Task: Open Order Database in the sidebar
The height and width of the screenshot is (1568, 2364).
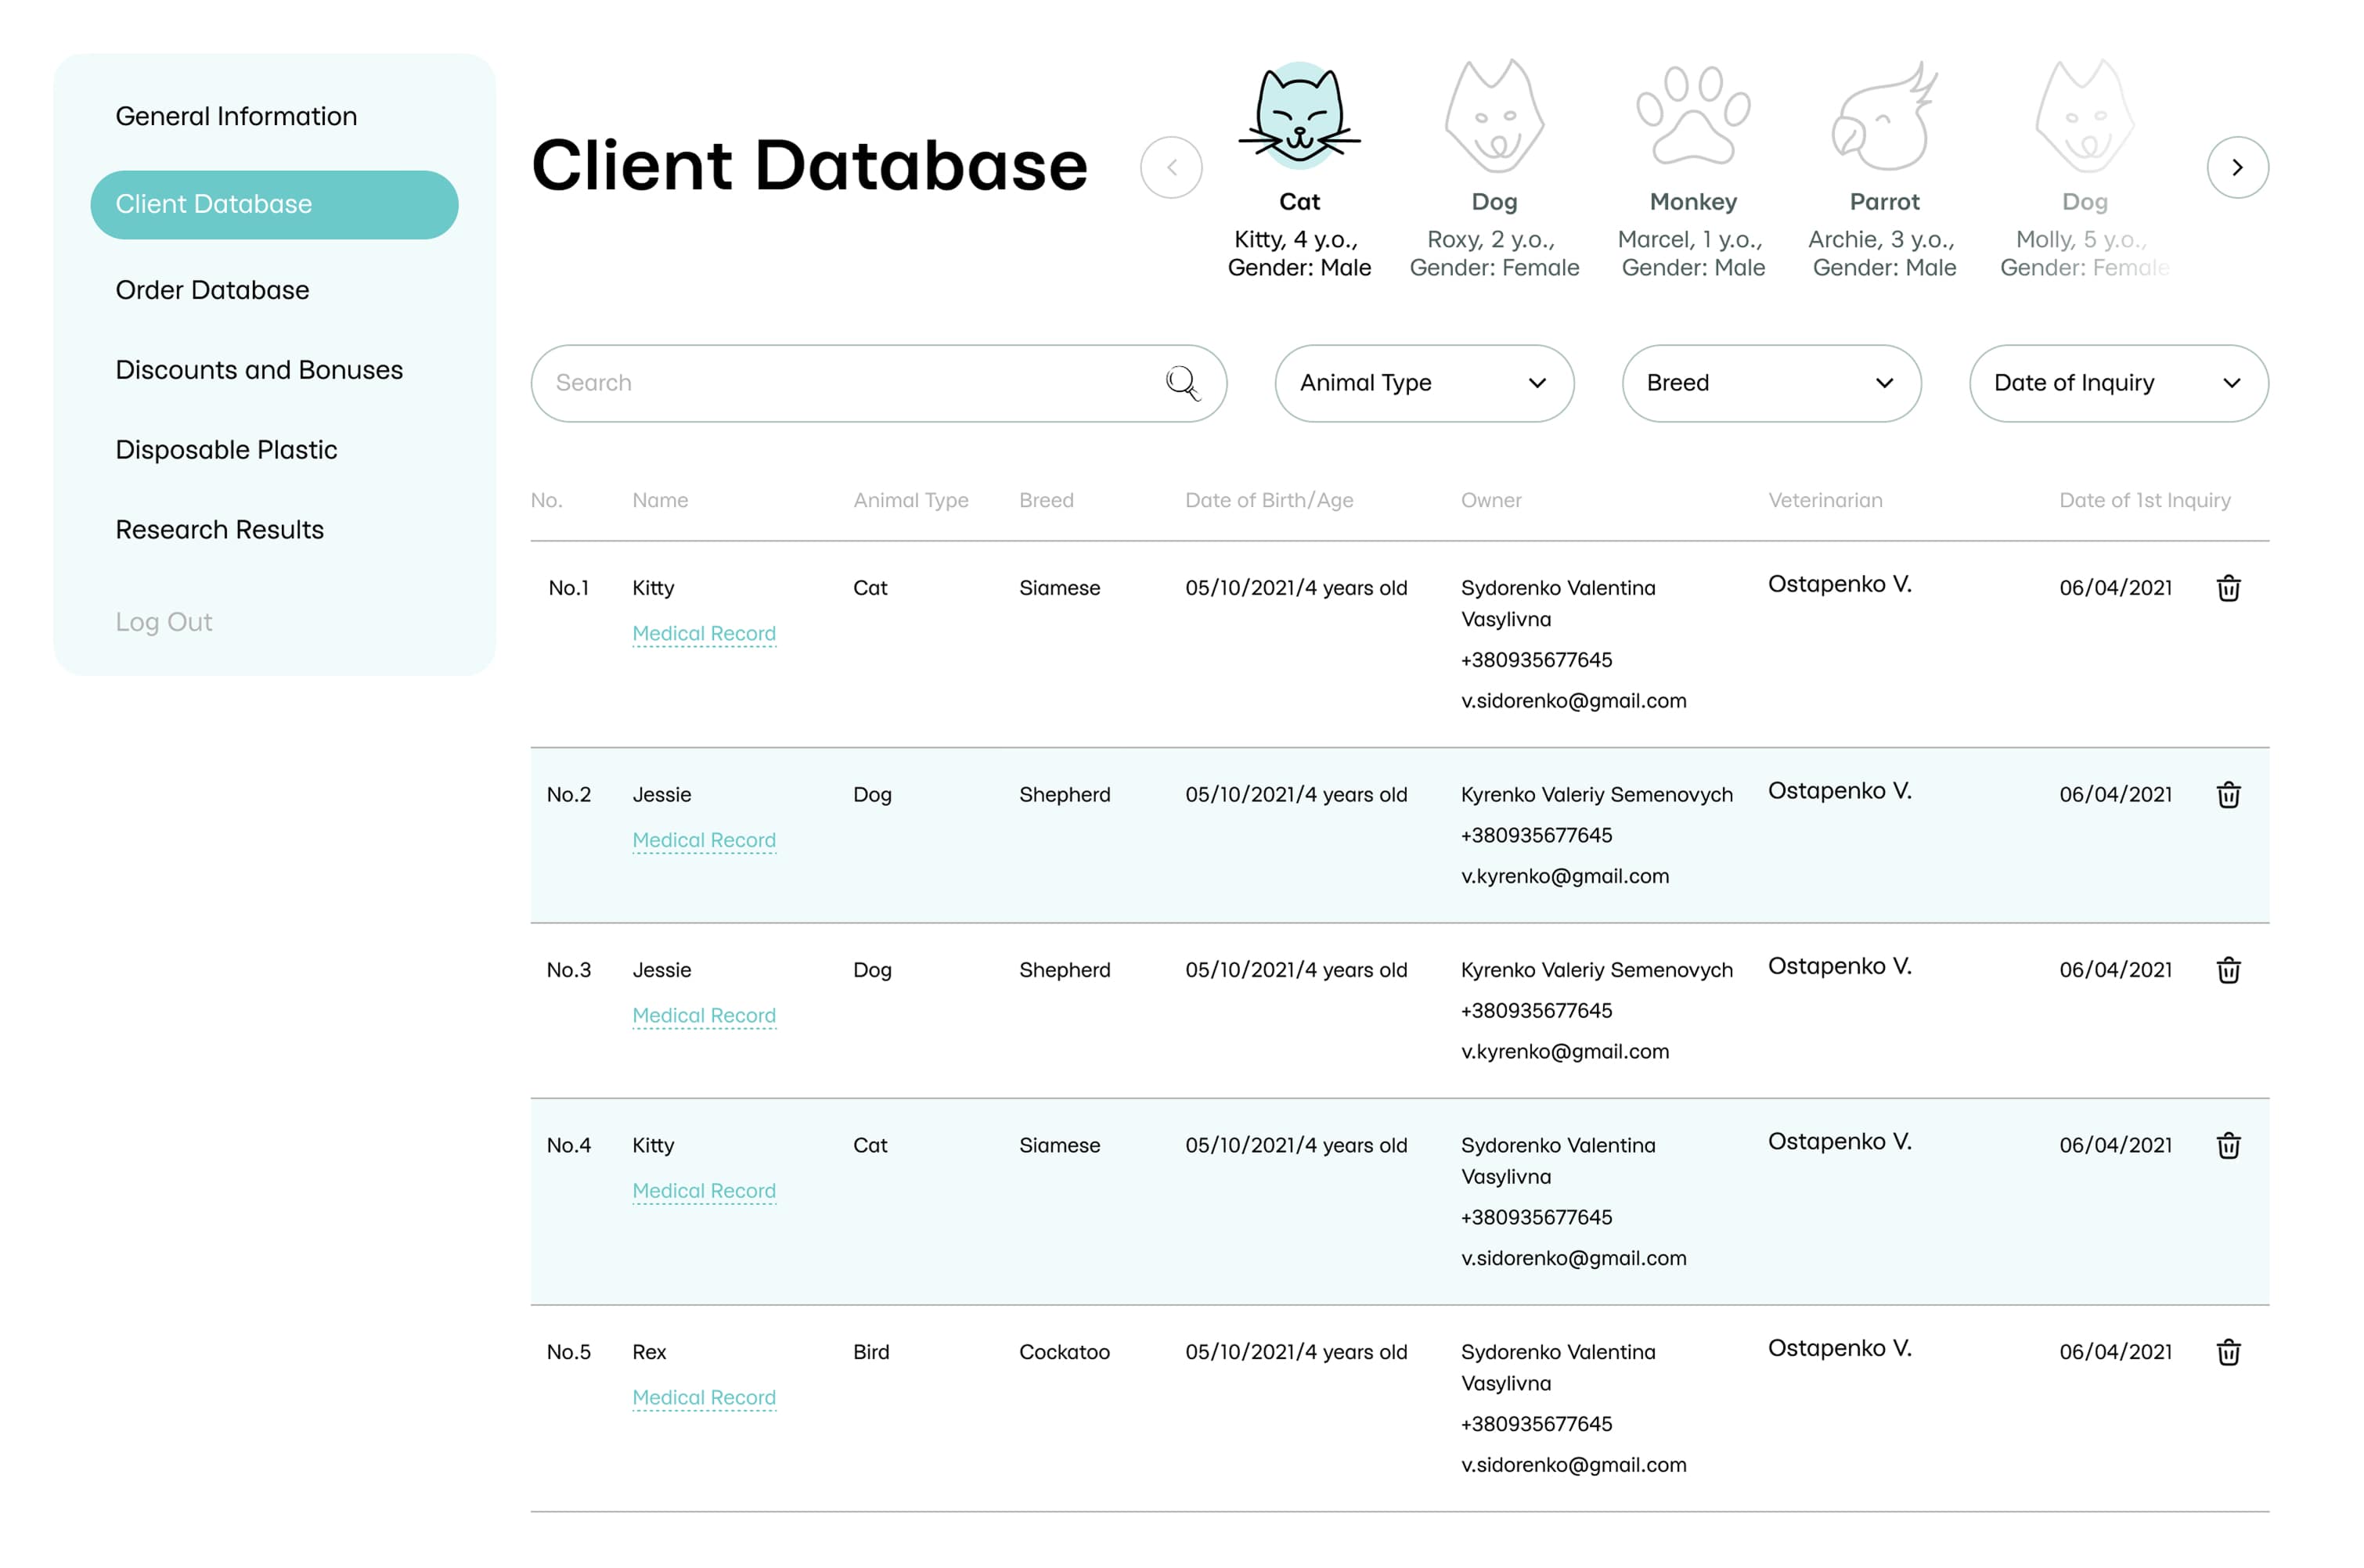Action: (x=212, y=290)
